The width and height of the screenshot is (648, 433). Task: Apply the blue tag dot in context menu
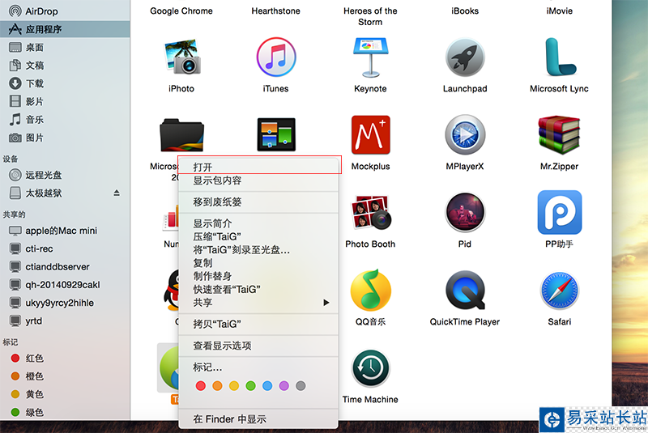coord(267,386)
